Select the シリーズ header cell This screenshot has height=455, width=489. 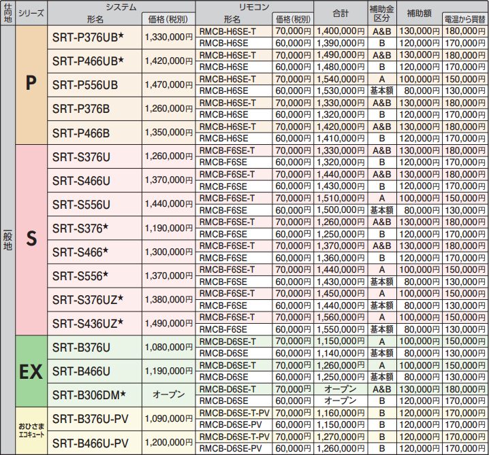tap(31, 12)
